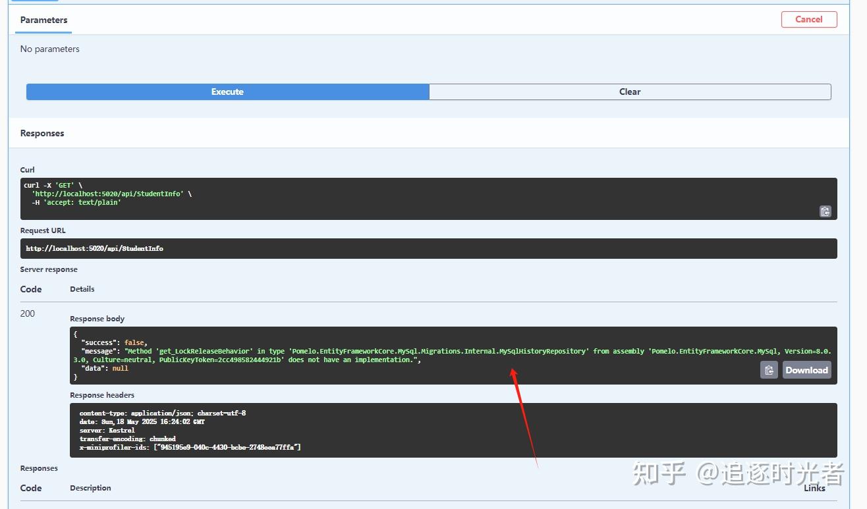Viewport: 867px width, 509px height.
Task: Select the 200 status code row
Action: pos(28,313)
